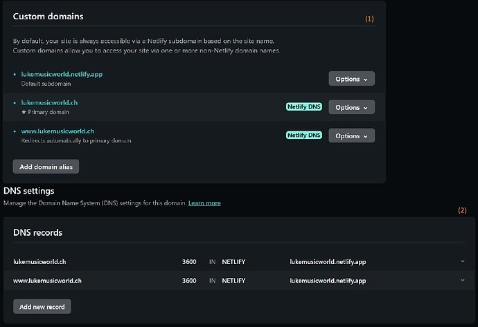Click Netlify DNS badge for www.lukemusicworld.ch

[x=304, y=135]
